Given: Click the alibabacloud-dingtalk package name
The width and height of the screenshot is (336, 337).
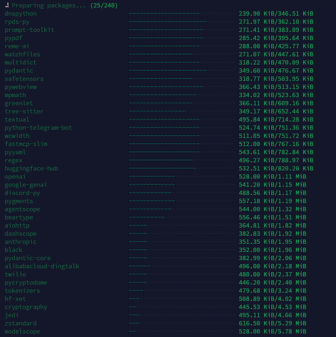Looking at the screenshot, I should click(x=42, y=266).
